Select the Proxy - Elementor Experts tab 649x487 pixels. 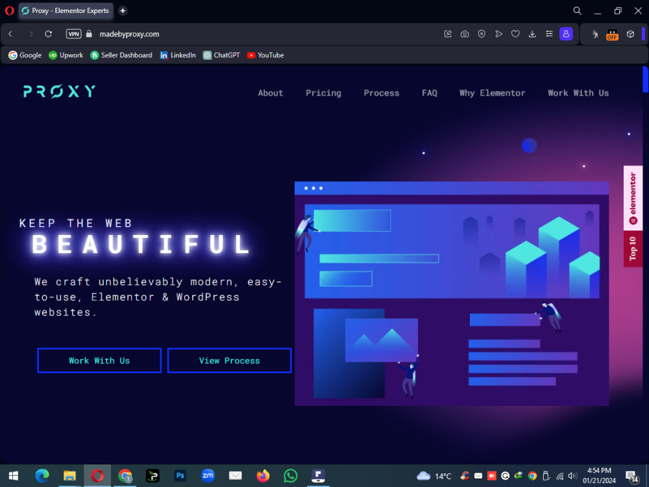point(65,11)
